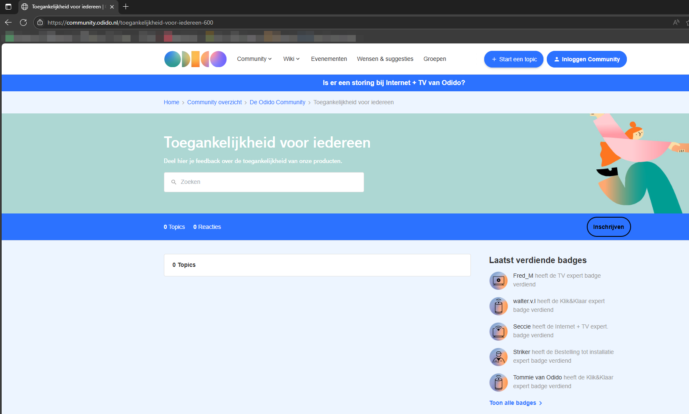This screenshot has height=414, width=689.
Task: Click walter.v.l's Klik&Klaar badge icon
Action: point(498,306)
